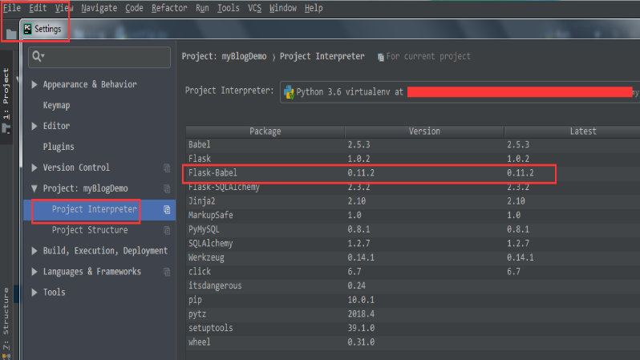This screenshot has width=640, height=360.
Task: Collapse the Project: myBlogDemo tree node
Action: [34, 188]
